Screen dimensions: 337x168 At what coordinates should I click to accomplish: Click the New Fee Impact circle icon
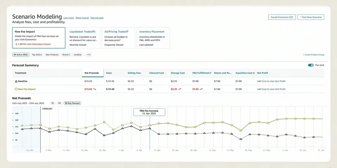(x=16, y=89)
